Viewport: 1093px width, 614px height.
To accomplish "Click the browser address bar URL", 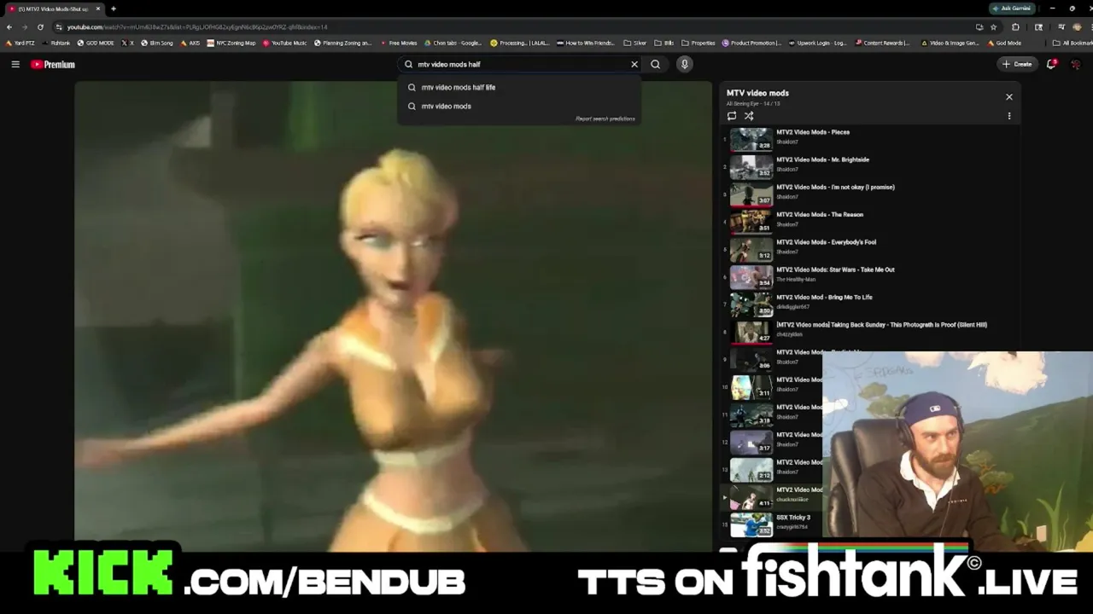I will [197, 26].
